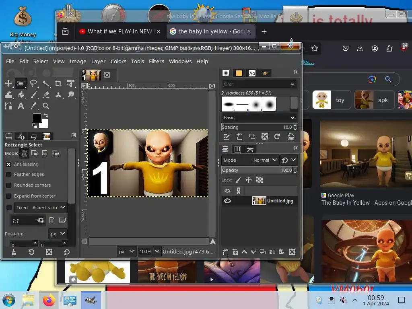Select the Text tool

(x=21, y=106)
